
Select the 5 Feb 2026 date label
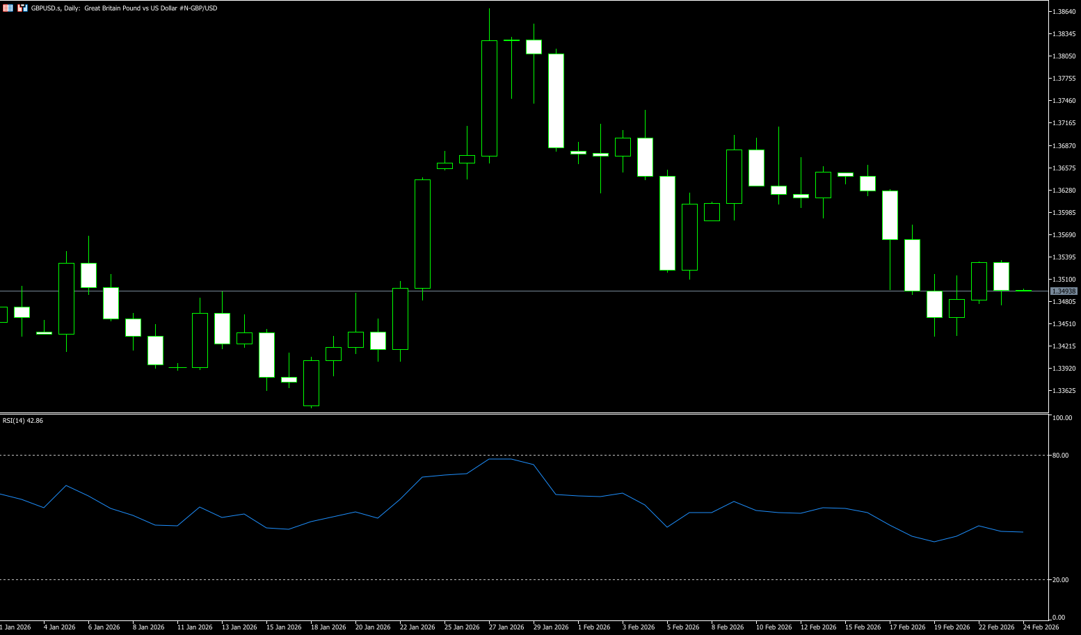pos(683,627)
